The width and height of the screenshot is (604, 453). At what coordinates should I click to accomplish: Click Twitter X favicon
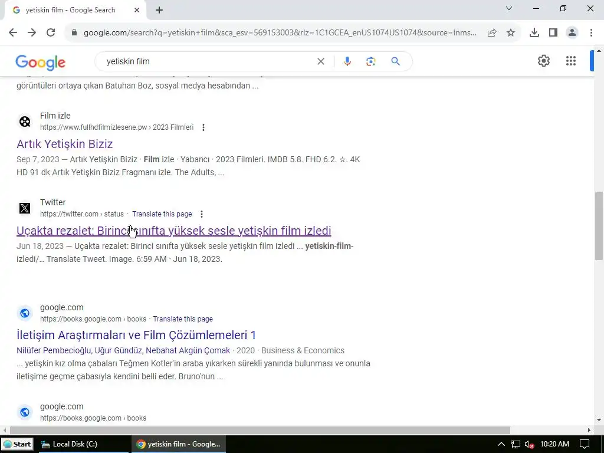[25, 208]
